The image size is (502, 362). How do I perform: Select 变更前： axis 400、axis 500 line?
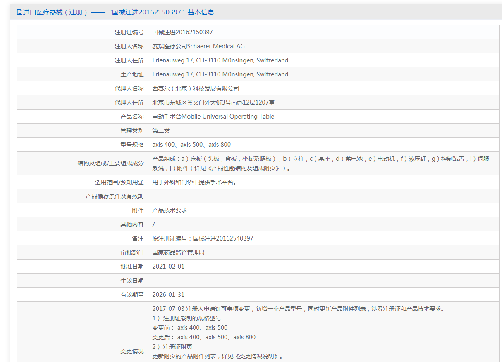tap(190, 328)
